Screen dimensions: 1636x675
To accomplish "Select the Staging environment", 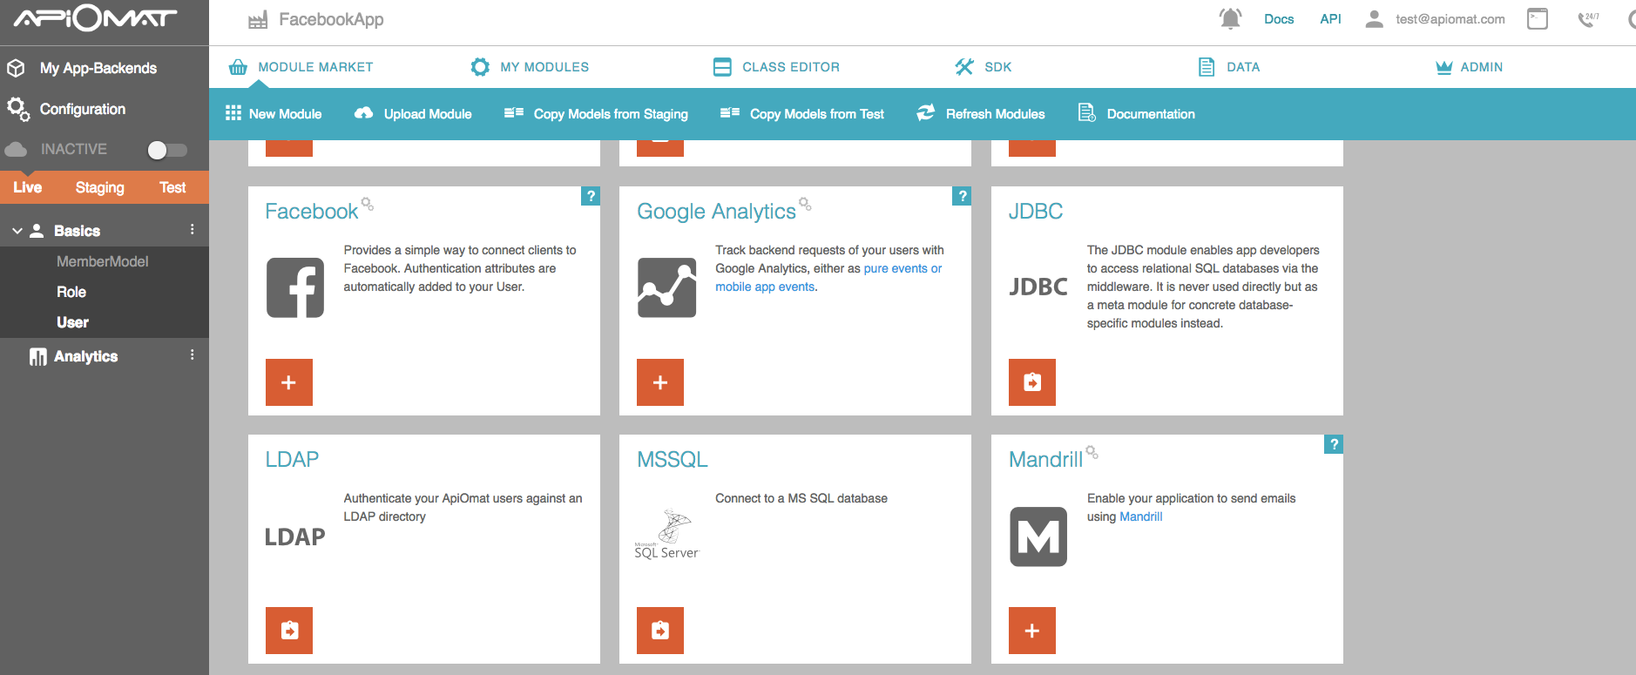I will point(100,187).
